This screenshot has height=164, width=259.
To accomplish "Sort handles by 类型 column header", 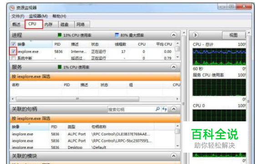I will 71,127.
